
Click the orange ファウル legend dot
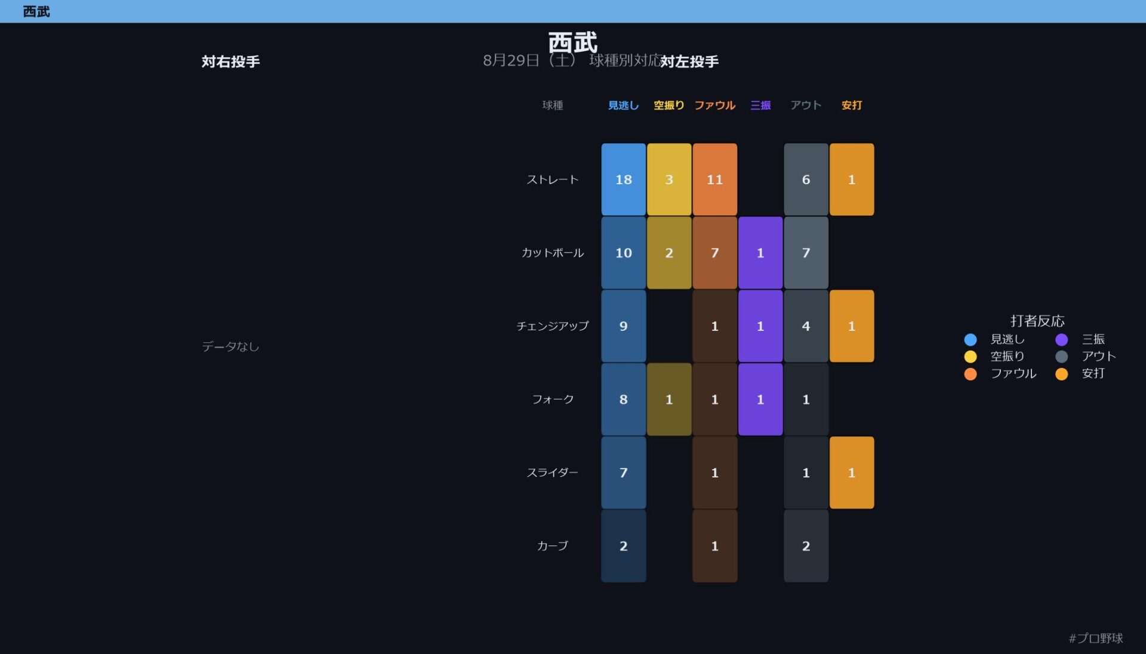[971, 374]
